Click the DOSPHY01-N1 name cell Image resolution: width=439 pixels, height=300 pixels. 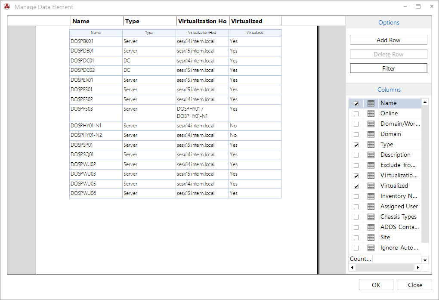coord(96,126)
